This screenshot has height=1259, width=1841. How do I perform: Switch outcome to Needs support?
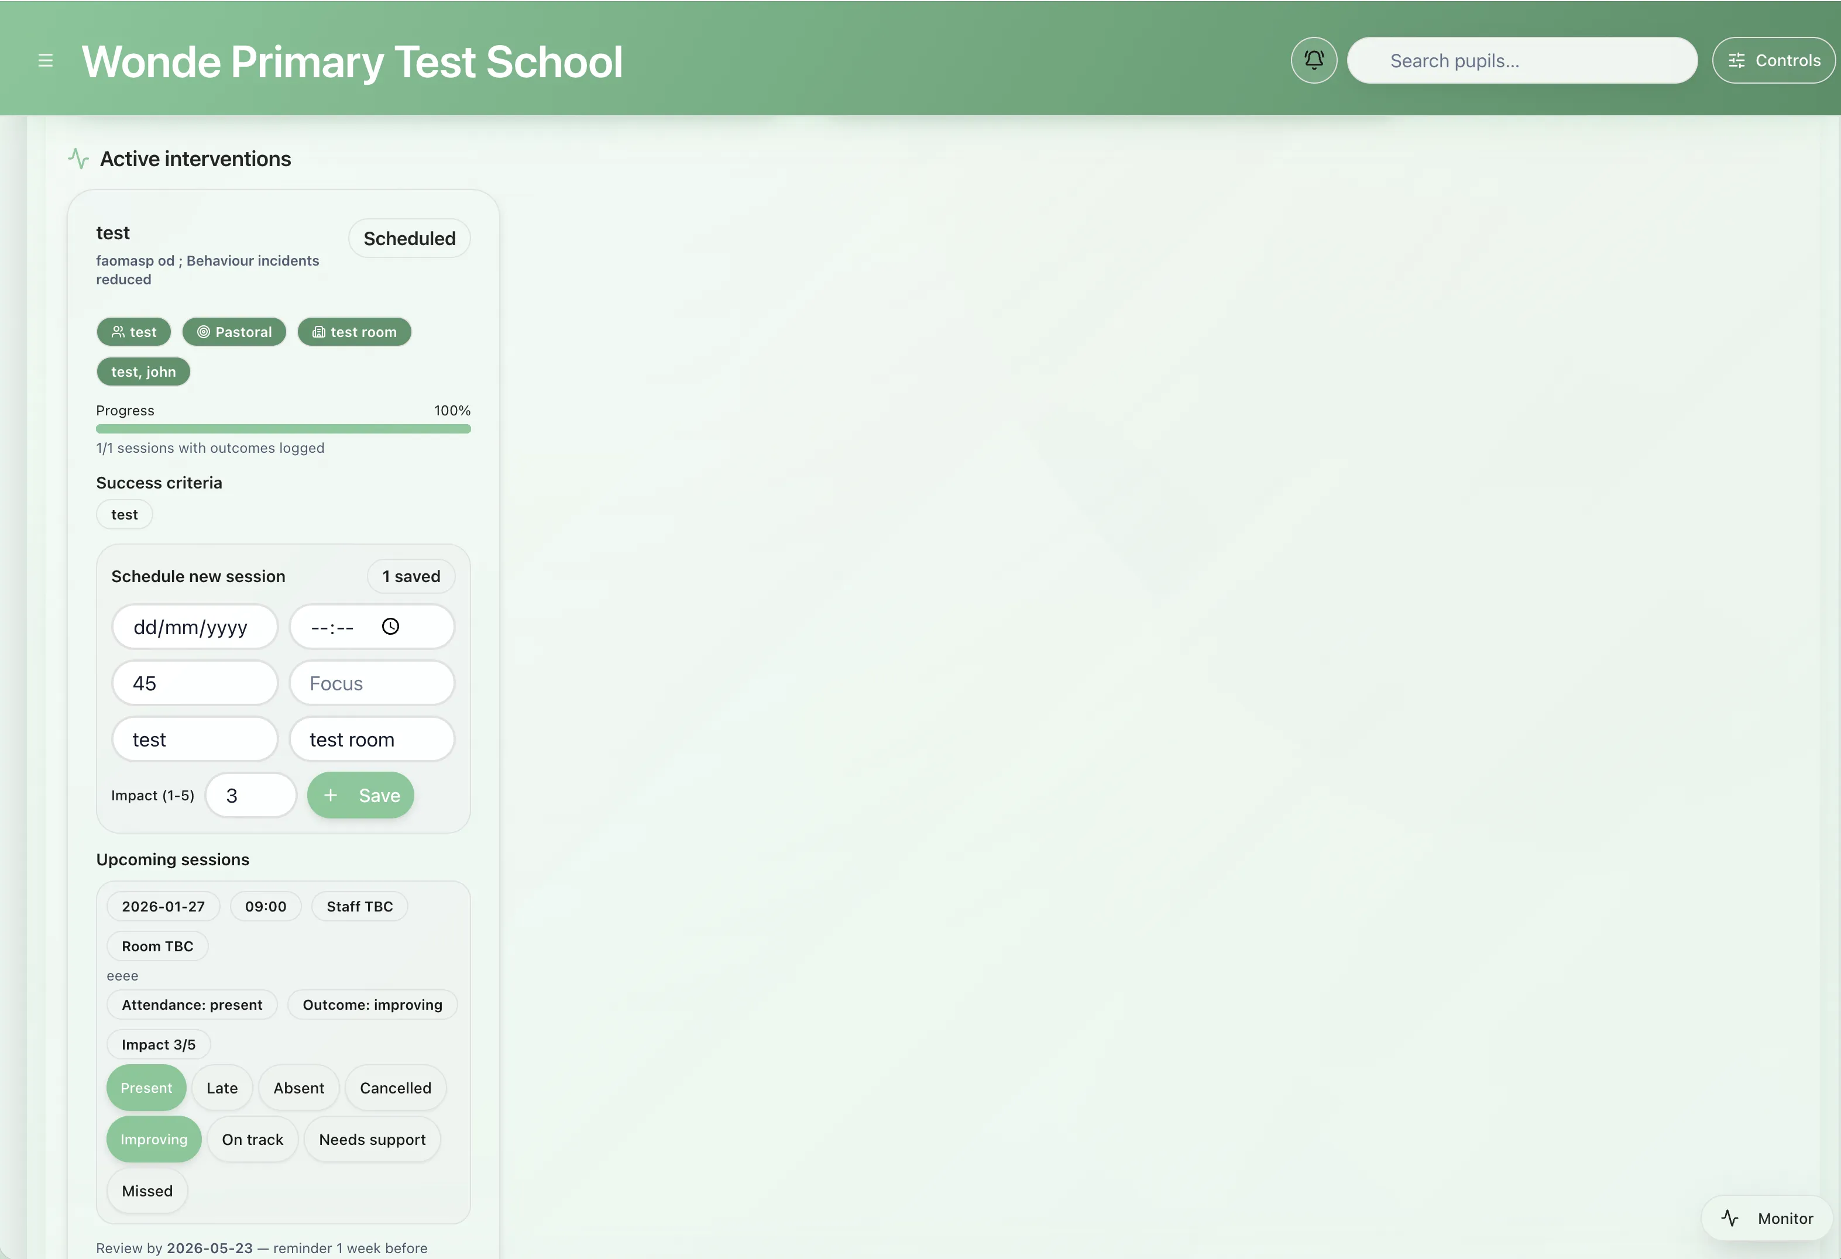[x=373, y=1138]
